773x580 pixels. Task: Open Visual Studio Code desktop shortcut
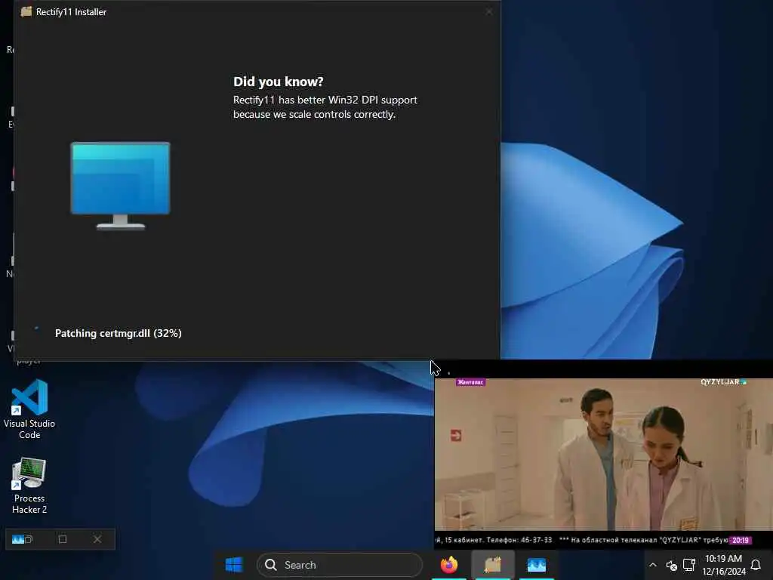tap(29, 409)
